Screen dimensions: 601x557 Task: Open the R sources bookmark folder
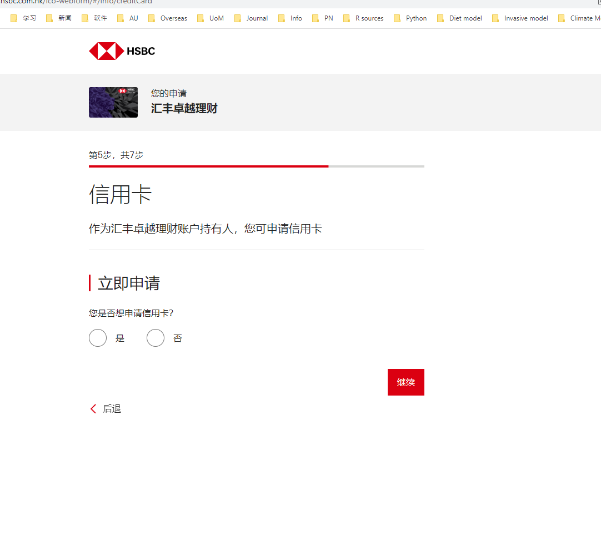[363, 18]
